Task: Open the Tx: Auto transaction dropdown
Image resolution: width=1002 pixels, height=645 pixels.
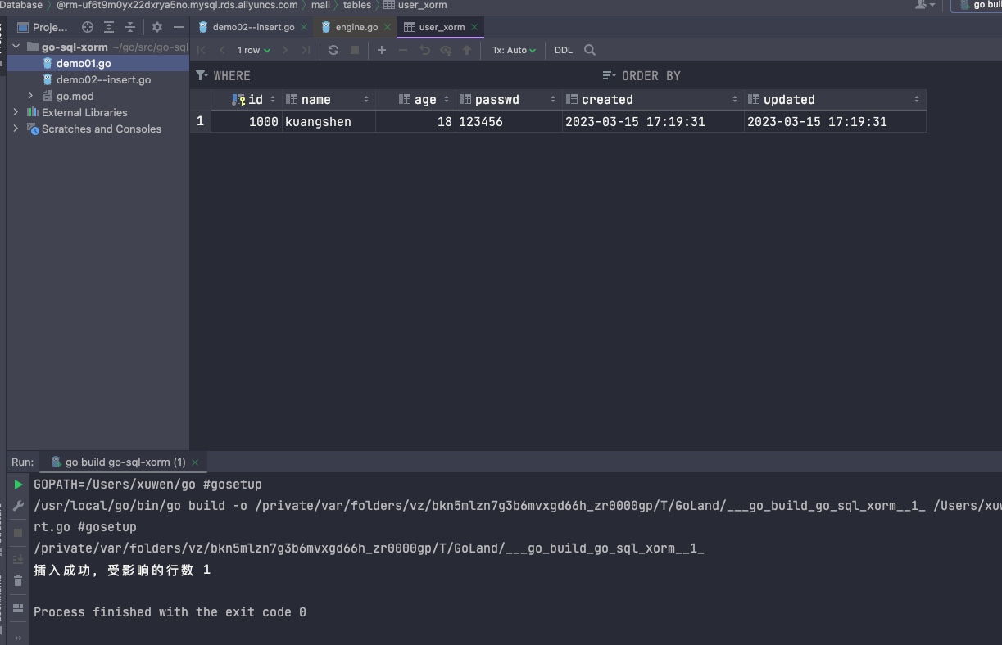Action: (514, 50)
